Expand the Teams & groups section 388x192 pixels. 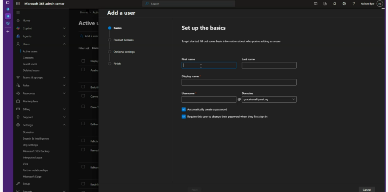pyautogui.click(x=64, y=77)
